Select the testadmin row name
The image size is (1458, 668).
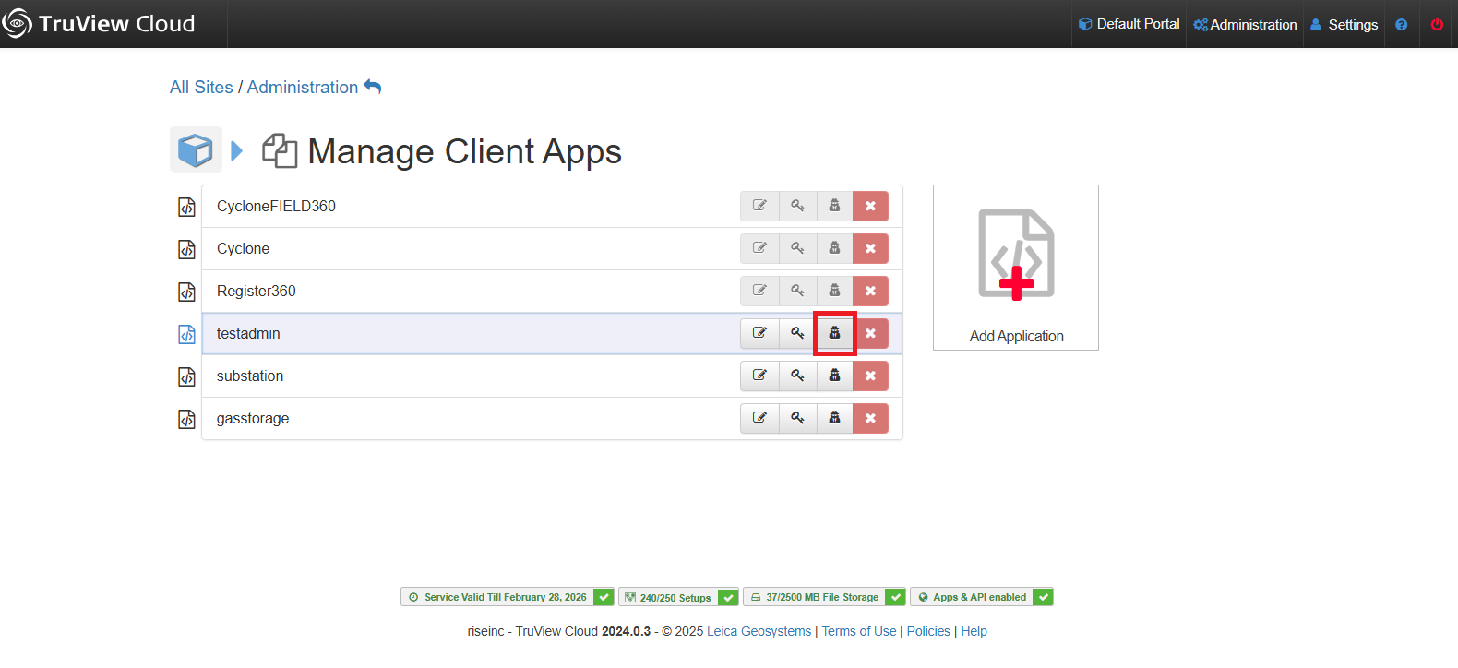point(248,333)
